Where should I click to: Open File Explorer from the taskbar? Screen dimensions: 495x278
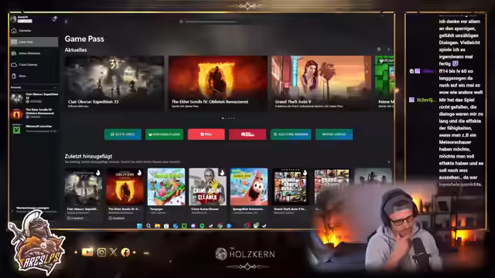[x=157, y=225]
